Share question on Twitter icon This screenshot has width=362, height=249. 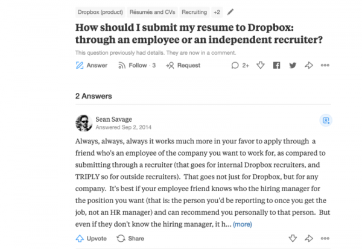tap(293, 65)
